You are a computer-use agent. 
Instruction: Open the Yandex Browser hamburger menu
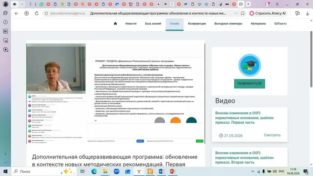click(x=277, y=4)
